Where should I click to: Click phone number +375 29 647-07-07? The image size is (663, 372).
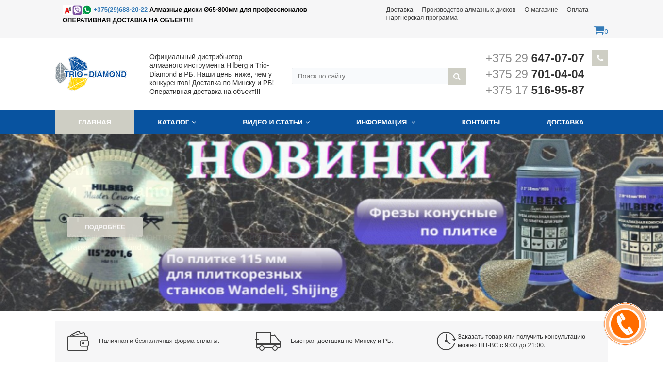tap(535, 58)
